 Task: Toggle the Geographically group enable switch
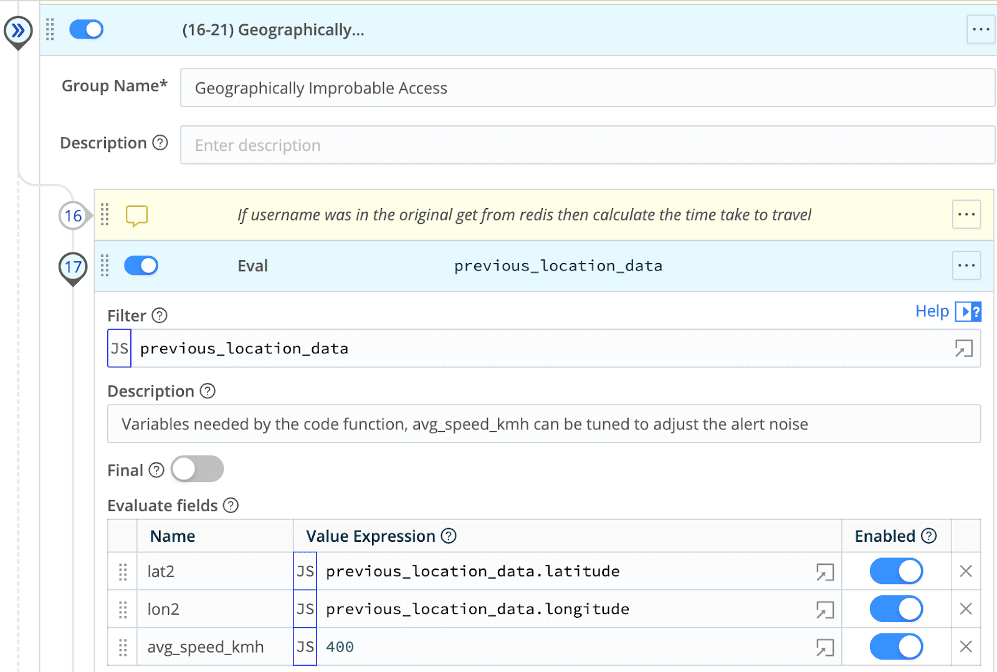tap(87, 29)
